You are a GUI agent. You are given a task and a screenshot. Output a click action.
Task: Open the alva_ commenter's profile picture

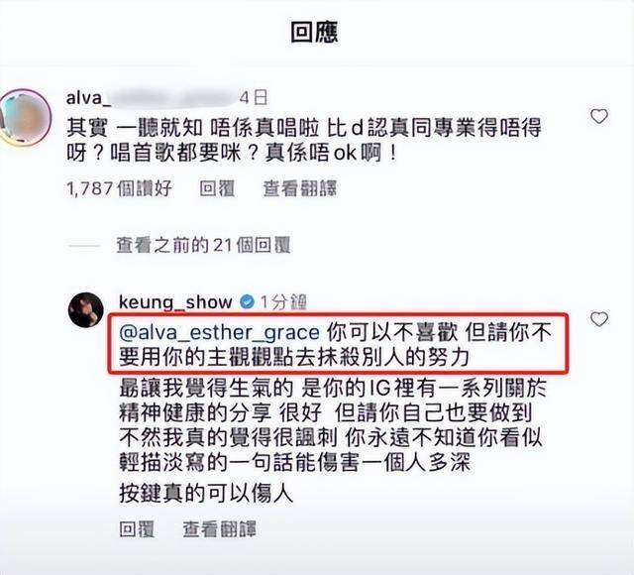26,117
